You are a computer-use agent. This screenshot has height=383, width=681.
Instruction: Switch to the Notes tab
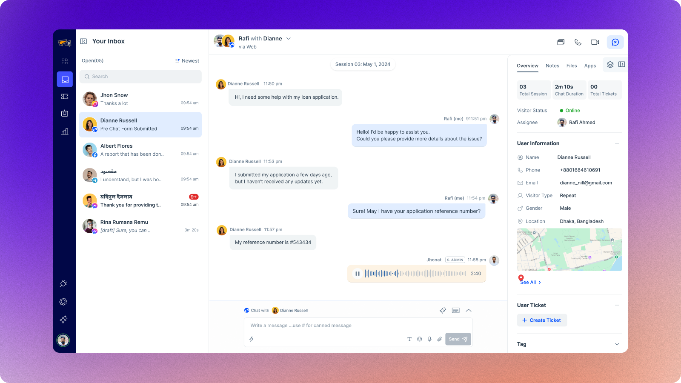pos(552,66)
